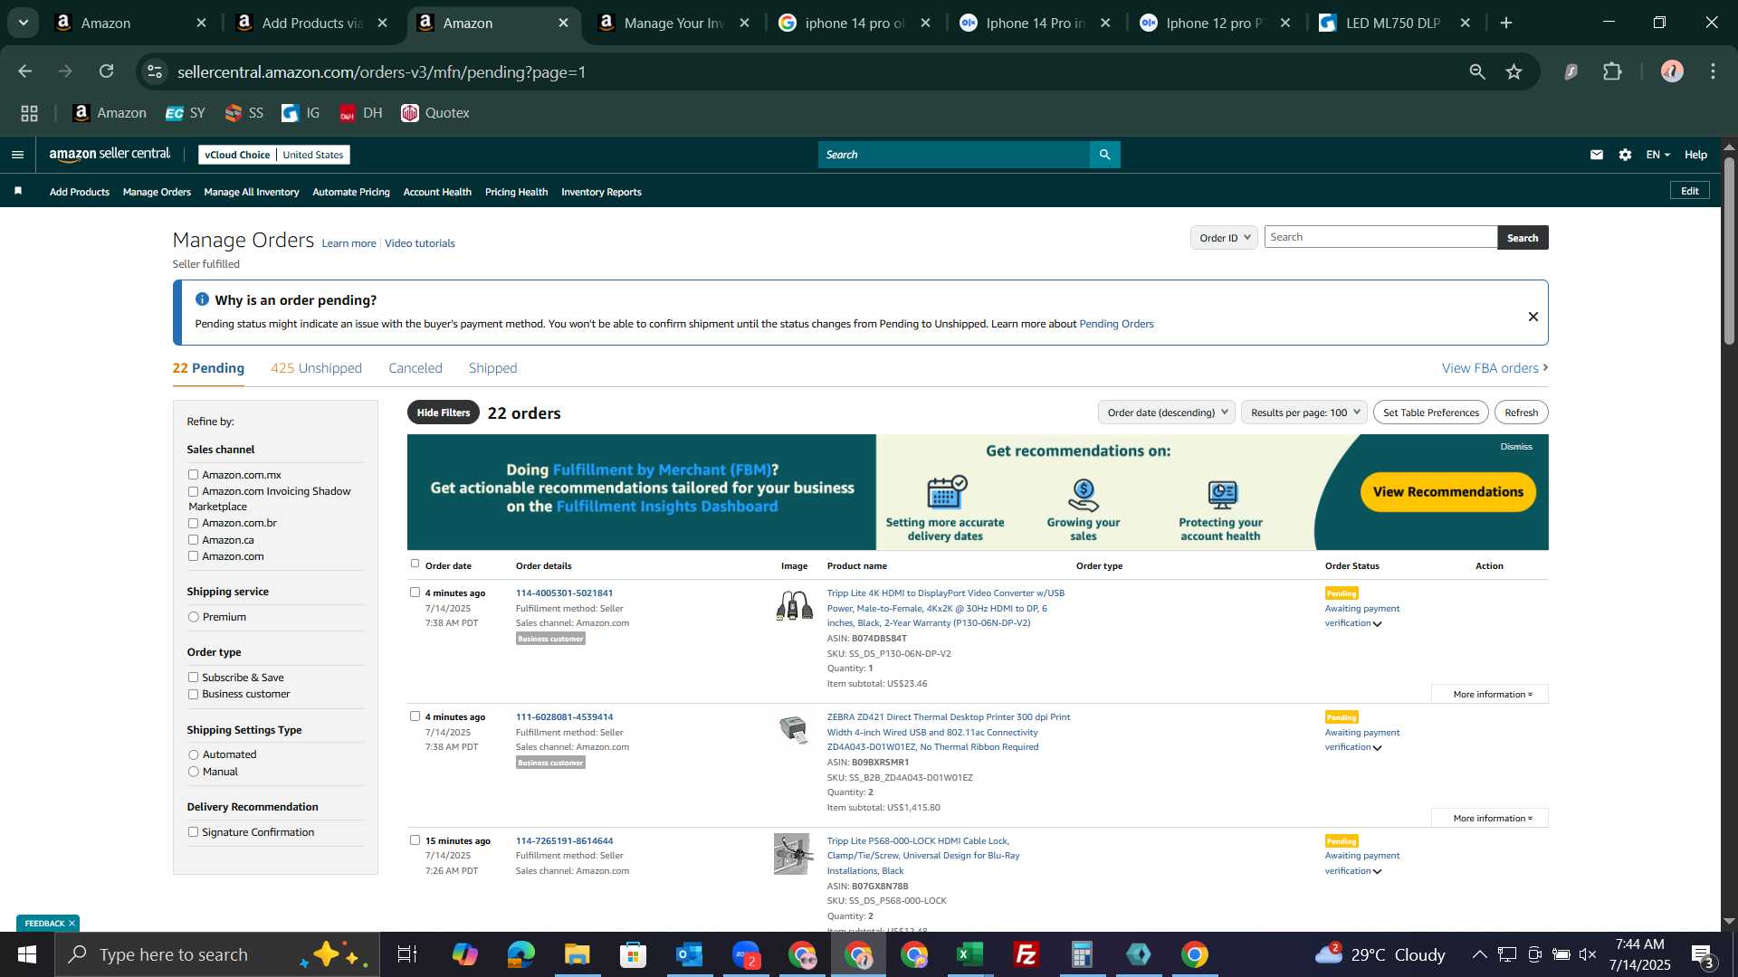The height and width of the screenshot is (977, 1738).
Task: Go back with the browser back arrow
Action: [x=25, y=71]
